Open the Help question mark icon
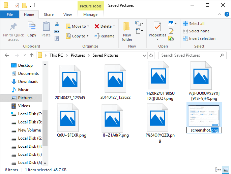The width and height of the screenshot is (231, 174). 227,14
